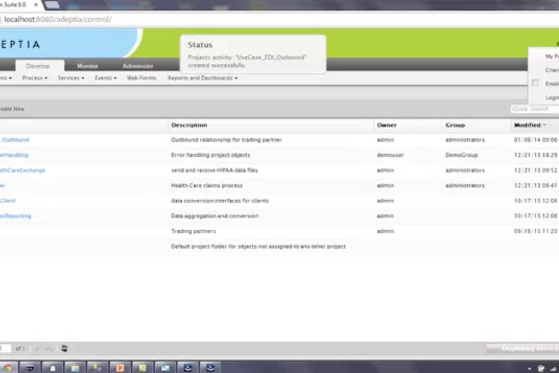Expand the Services dropdown menu

click(71, 78)
